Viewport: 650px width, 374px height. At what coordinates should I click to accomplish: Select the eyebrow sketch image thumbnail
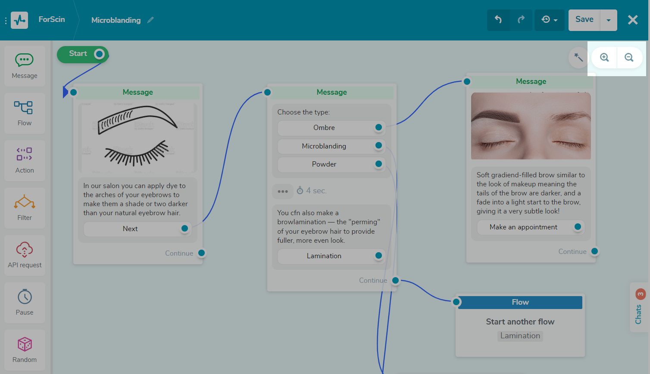[138, 138]
